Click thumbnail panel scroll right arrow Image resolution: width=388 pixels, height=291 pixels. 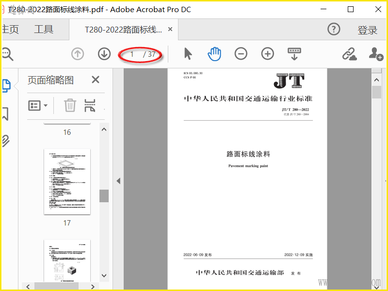[93, 287]
